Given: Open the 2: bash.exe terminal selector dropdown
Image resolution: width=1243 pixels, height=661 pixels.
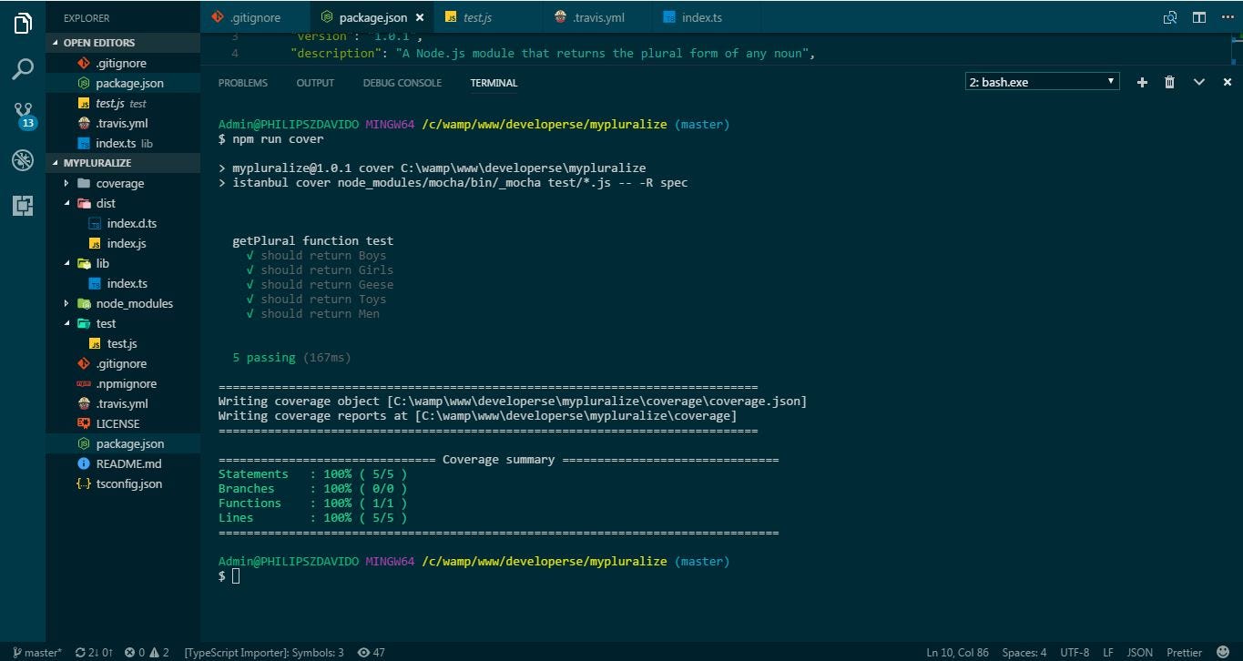Looking at the screenshot, I should (1043, 82).
